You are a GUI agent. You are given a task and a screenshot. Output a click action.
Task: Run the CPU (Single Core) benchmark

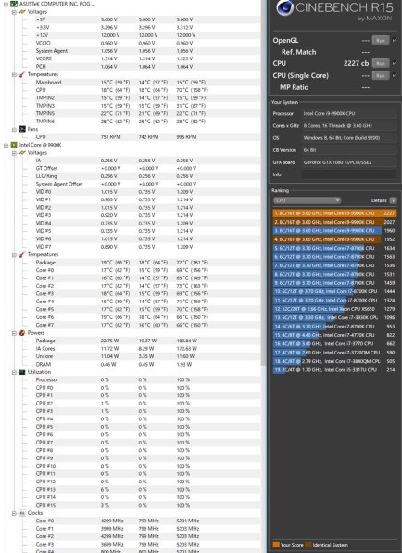point(381,75)
